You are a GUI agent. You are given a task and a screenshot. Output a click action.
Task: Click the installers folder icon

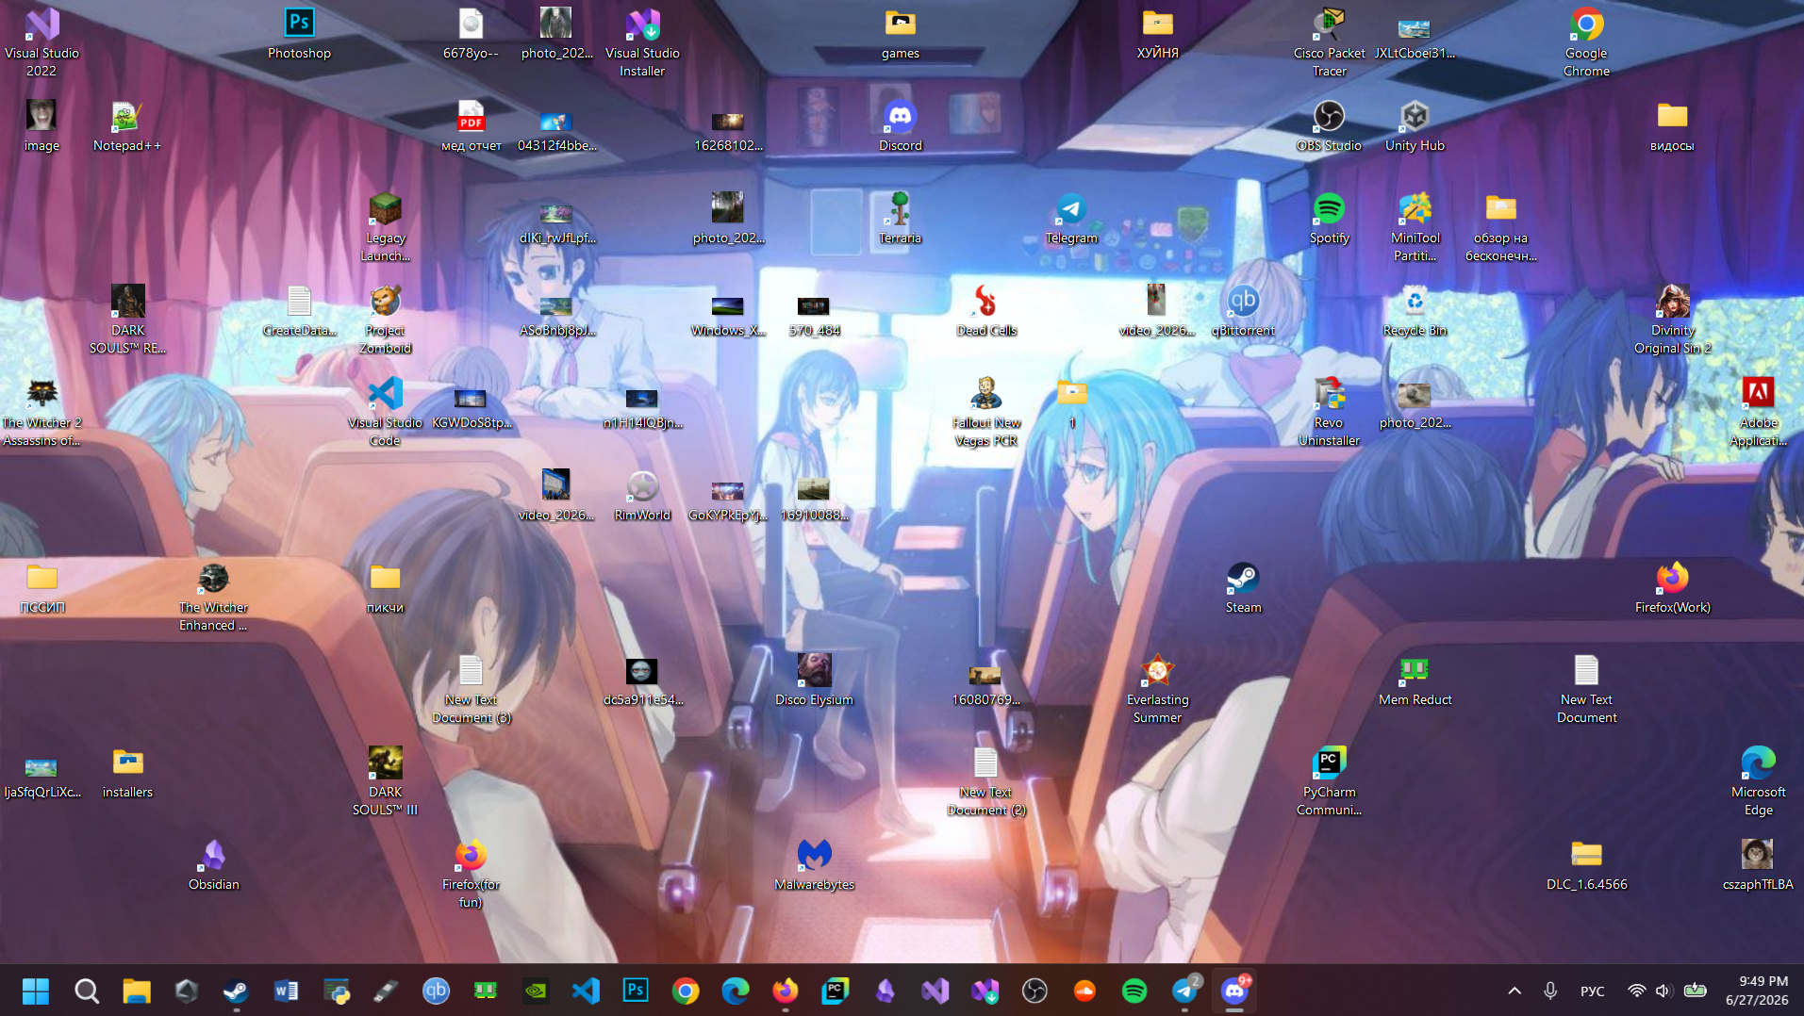point(127,773)
